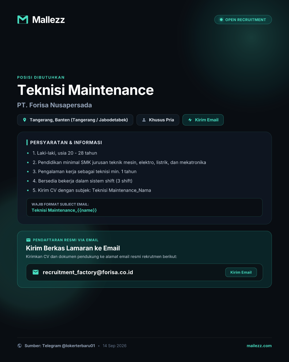This screenshot has width=289, height=362.
Task: Click the mail icon before recruitment email address
Action: (x=36, y=272)
